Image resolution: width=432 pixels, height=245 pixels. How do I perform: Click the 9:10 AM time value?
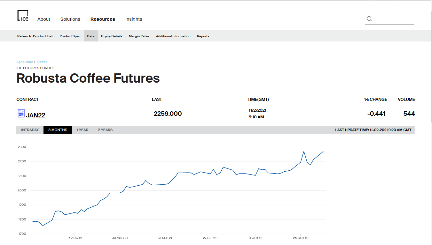(256, 117)
